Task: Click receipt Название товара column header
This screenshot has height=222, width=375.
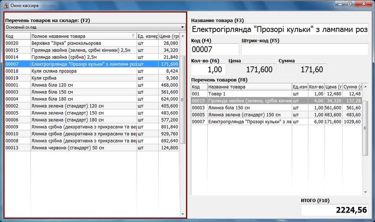Action: (249, 87)
